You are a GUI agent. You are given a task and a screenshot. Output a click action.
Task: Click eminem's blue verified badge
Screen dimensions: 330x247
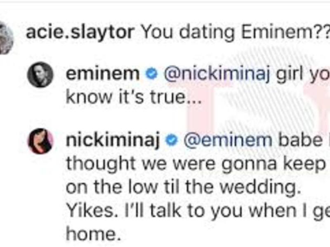coord(152,74)
